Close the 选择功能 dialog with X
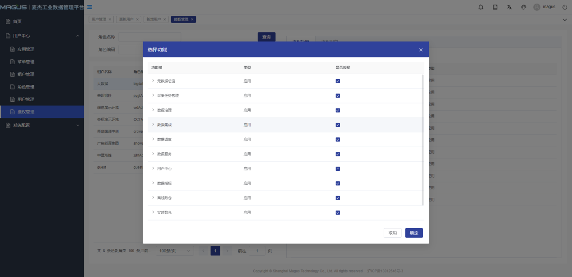Image resolution: width=572 pixels, height=277 pixels. [x=421, y=50]
